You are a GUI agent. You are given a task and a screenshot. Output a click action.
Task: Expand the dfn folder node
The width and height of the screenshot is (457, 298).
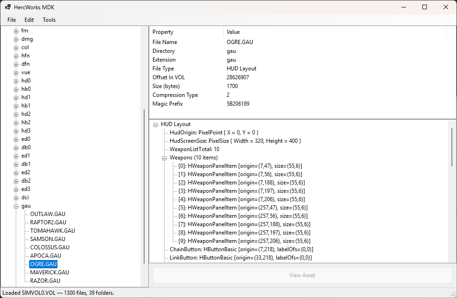coord(16,64)
